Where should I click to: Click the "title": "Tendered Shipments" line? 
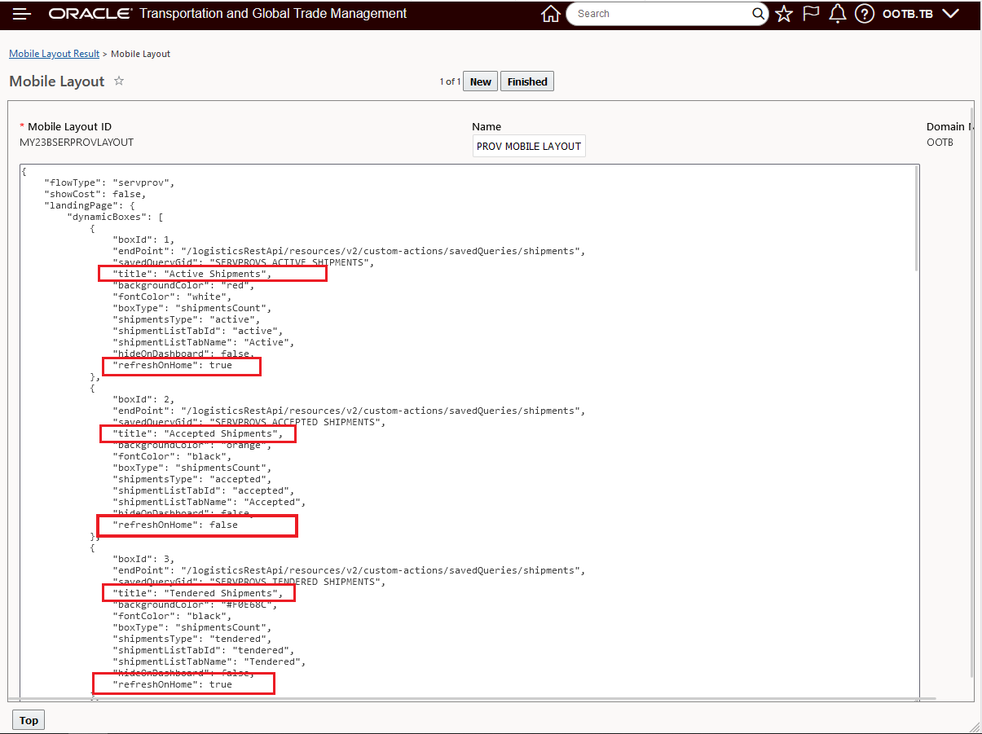198,593
